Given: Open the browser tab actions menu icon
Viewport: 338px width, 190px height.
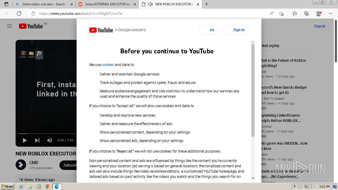Looking at the screenshot, I should click(x=6, y=4).
